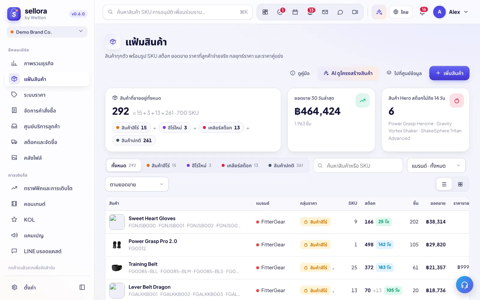
Task: Collapse the sidebar with panel icon
Action: (x=82, y=287)
